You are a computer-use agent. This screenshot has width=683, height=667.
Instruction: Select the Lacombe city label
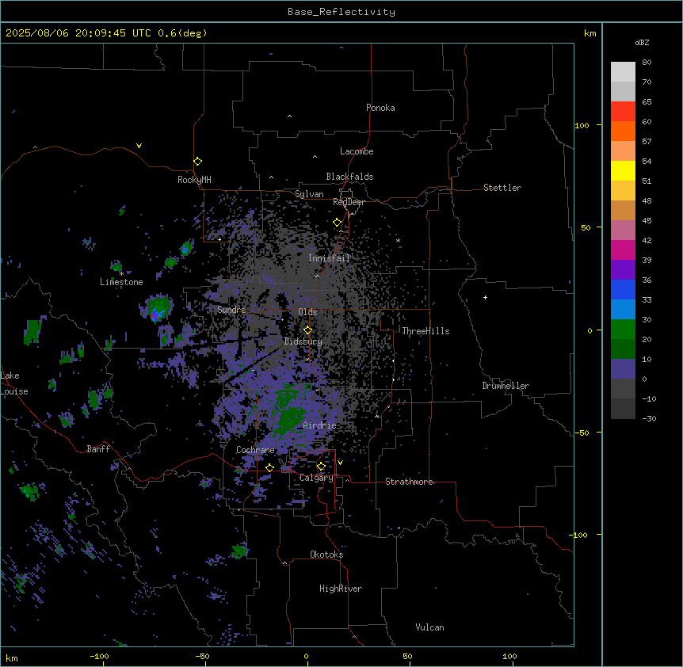[357, 151]
